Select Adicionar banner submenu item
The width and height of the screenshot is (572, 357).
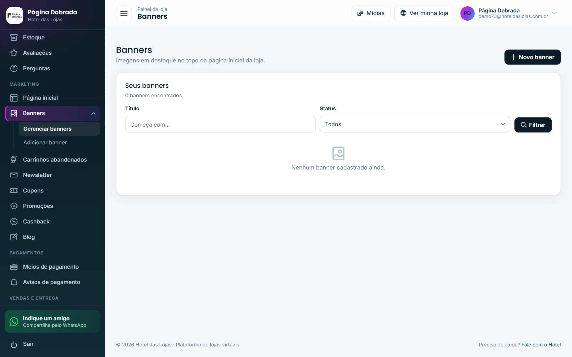(59, 143)
